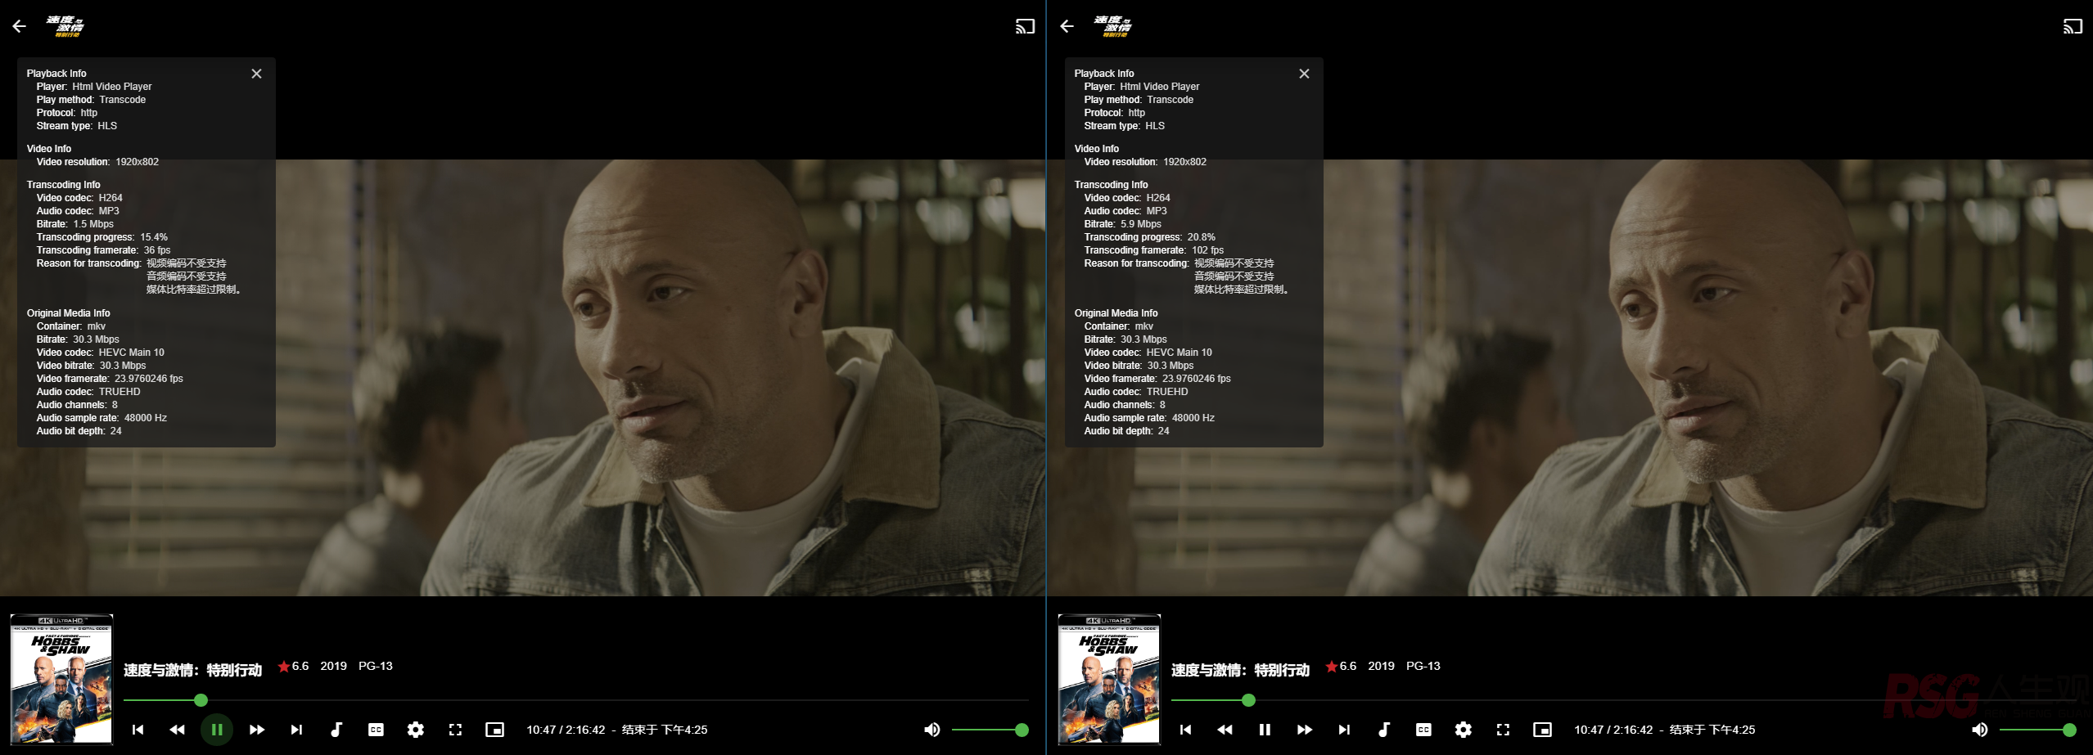Click Bitrate 5.9 Mbps in right panel

click(x=1123, y=224)
